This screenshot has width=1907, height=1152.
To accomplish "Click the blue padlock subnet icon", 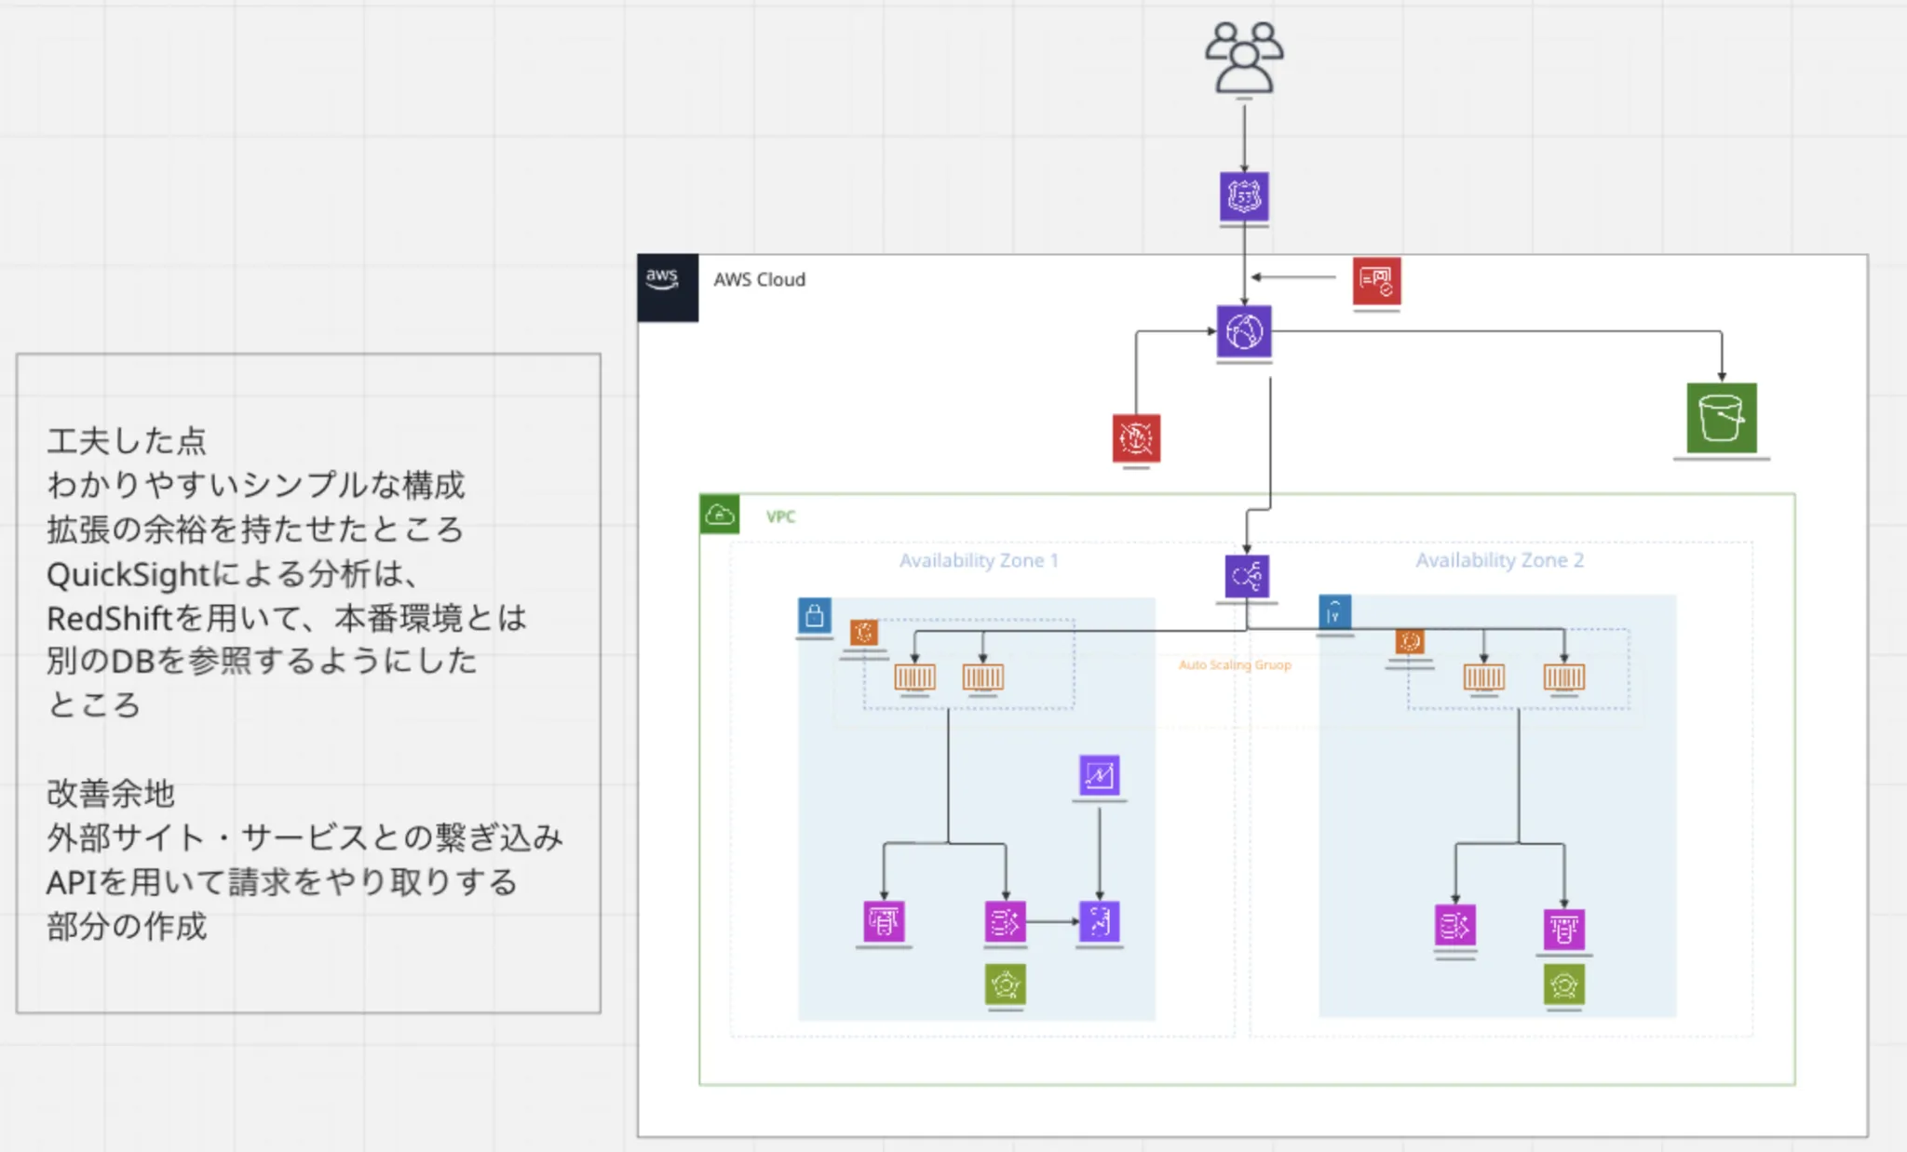I will (814, 616).
